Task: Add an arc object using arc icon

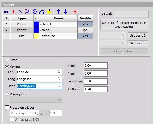Action: coord(42,12)
